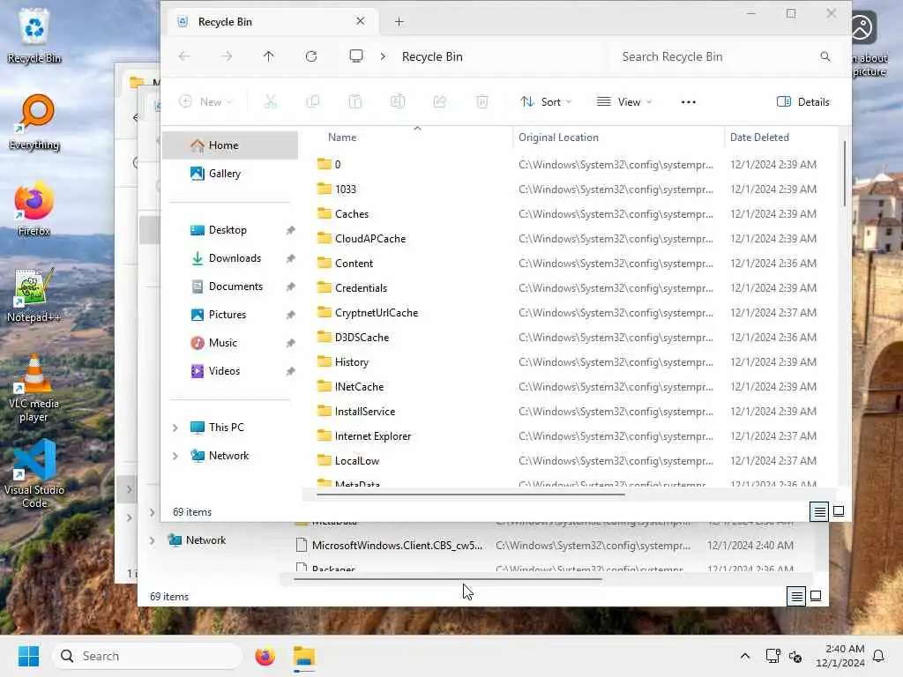
Task: Click horizontal scrollbar in back window
Action: click(x=447, y=578)
